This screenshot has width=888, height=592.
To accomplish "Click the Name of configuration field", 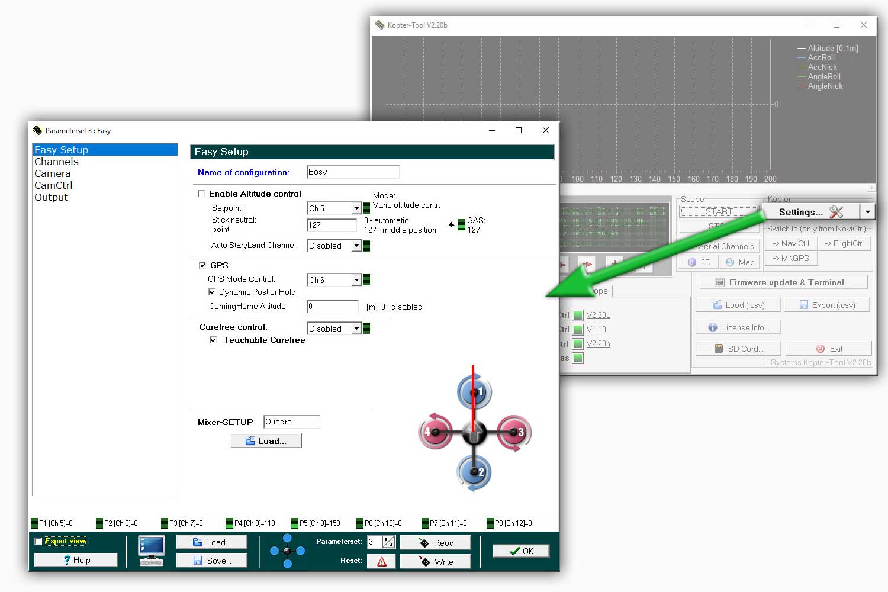I will [353, 172].
